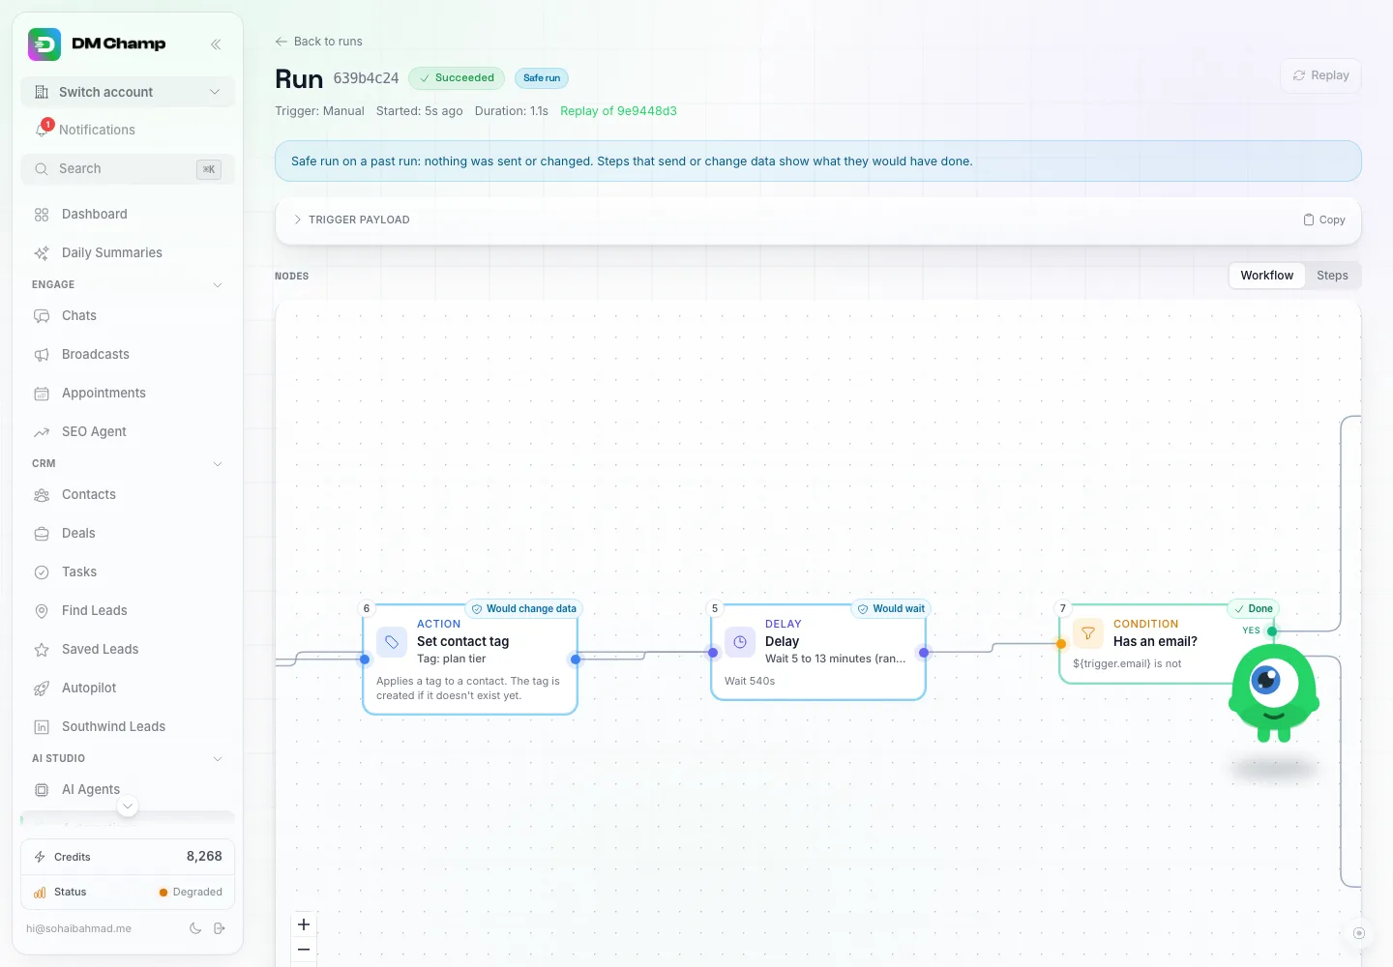Screen dimensions: 1393x967
Task: Click the tag icon on Set contact tag node
Action: tap(392, 641)
